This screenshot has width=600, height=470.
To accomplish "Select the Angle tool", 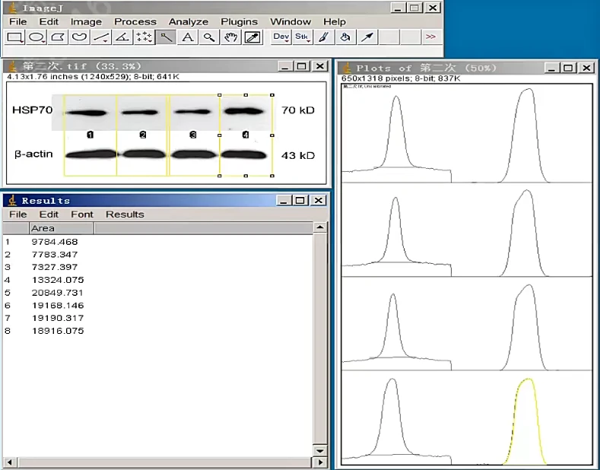I will point(122,37).
